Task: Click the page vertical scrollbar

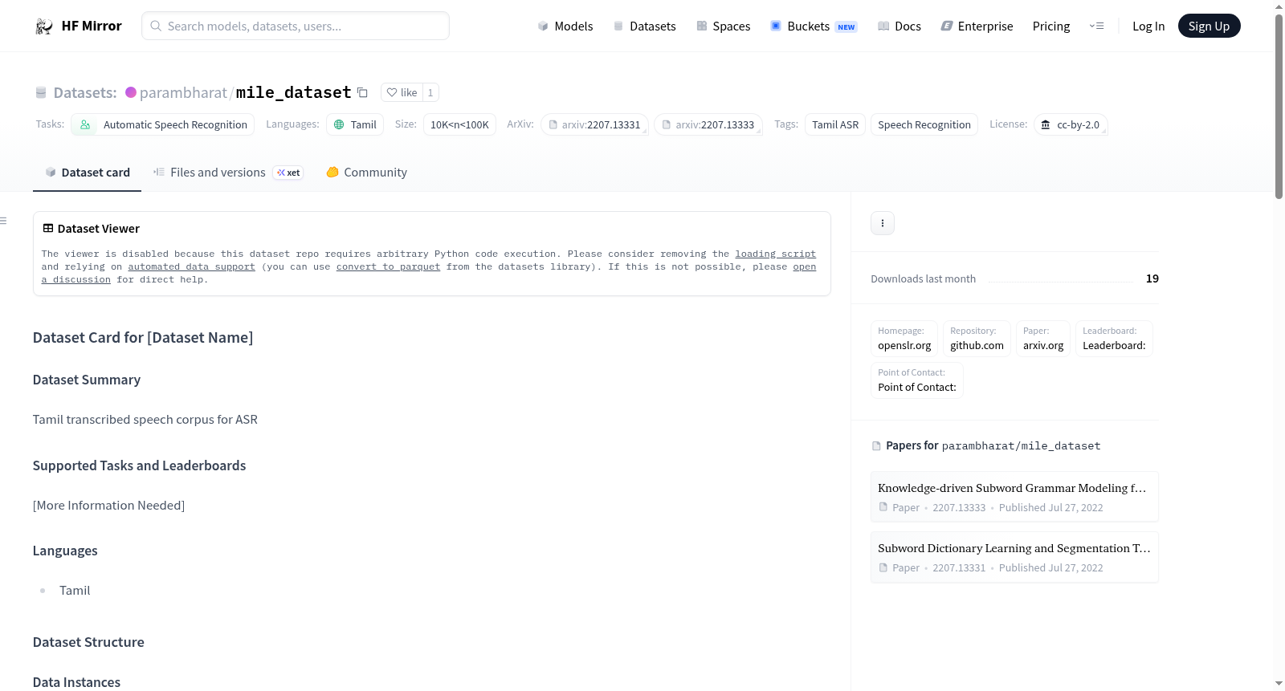Action: coord(1279,106)
